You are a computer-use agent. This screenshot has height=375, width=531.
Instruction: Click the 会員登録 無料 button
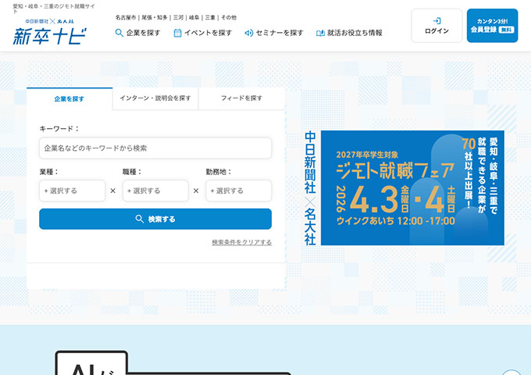492,26
